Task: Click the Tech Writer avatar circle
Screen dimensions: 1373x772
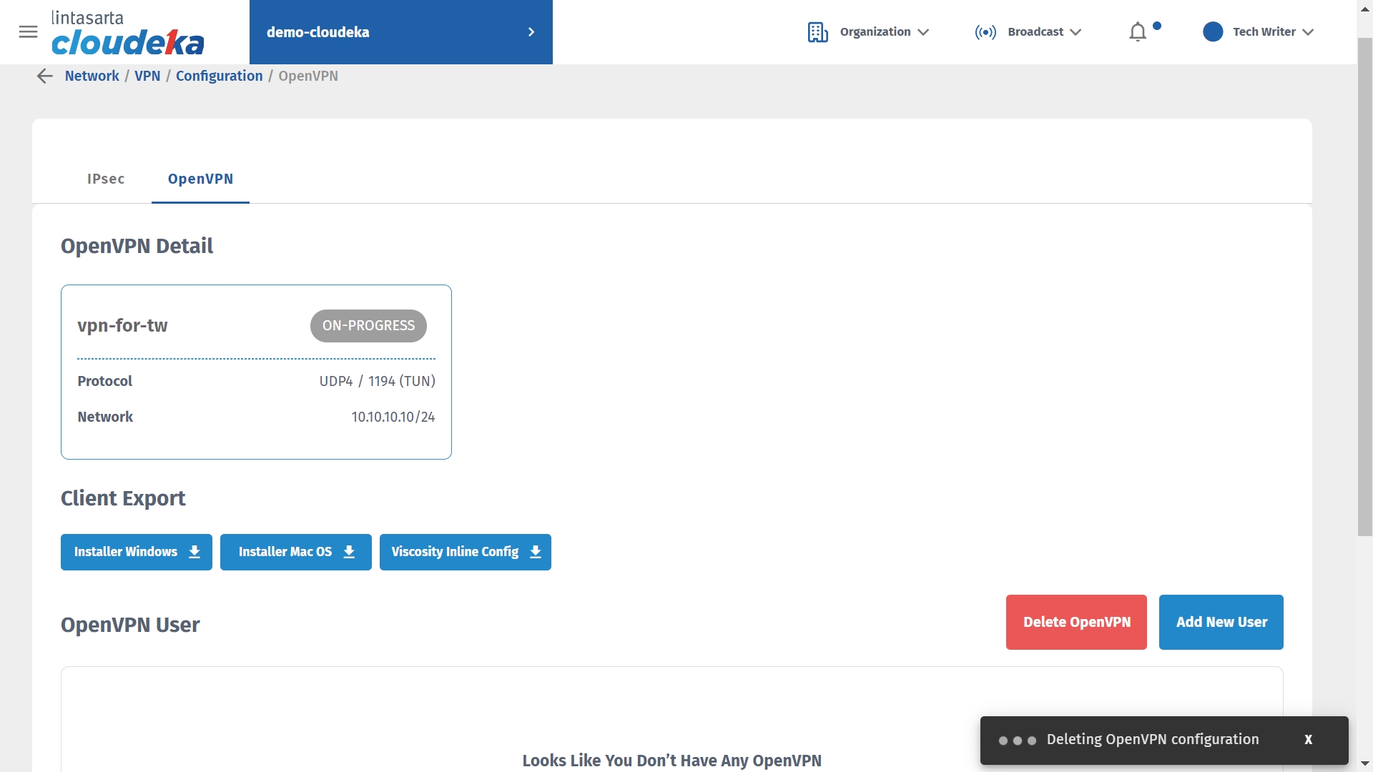Action: click(x=1213, y=32)
